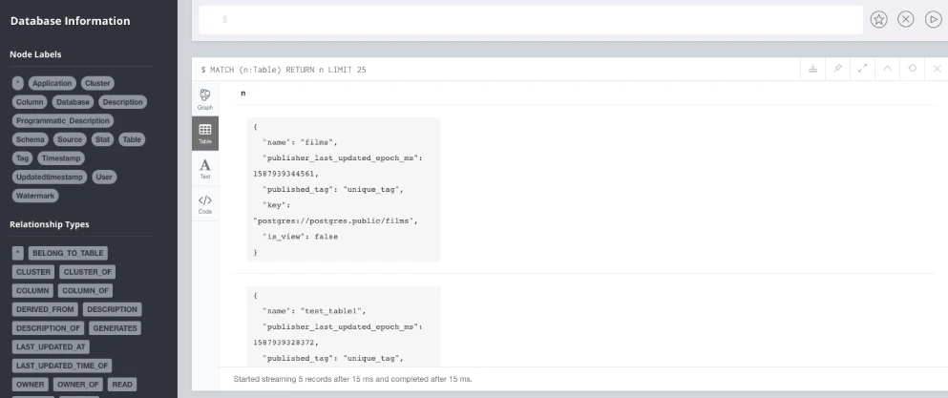
Task: Collapse the result frame chevron
Action: pyautogui.click(x=888, y=69)
